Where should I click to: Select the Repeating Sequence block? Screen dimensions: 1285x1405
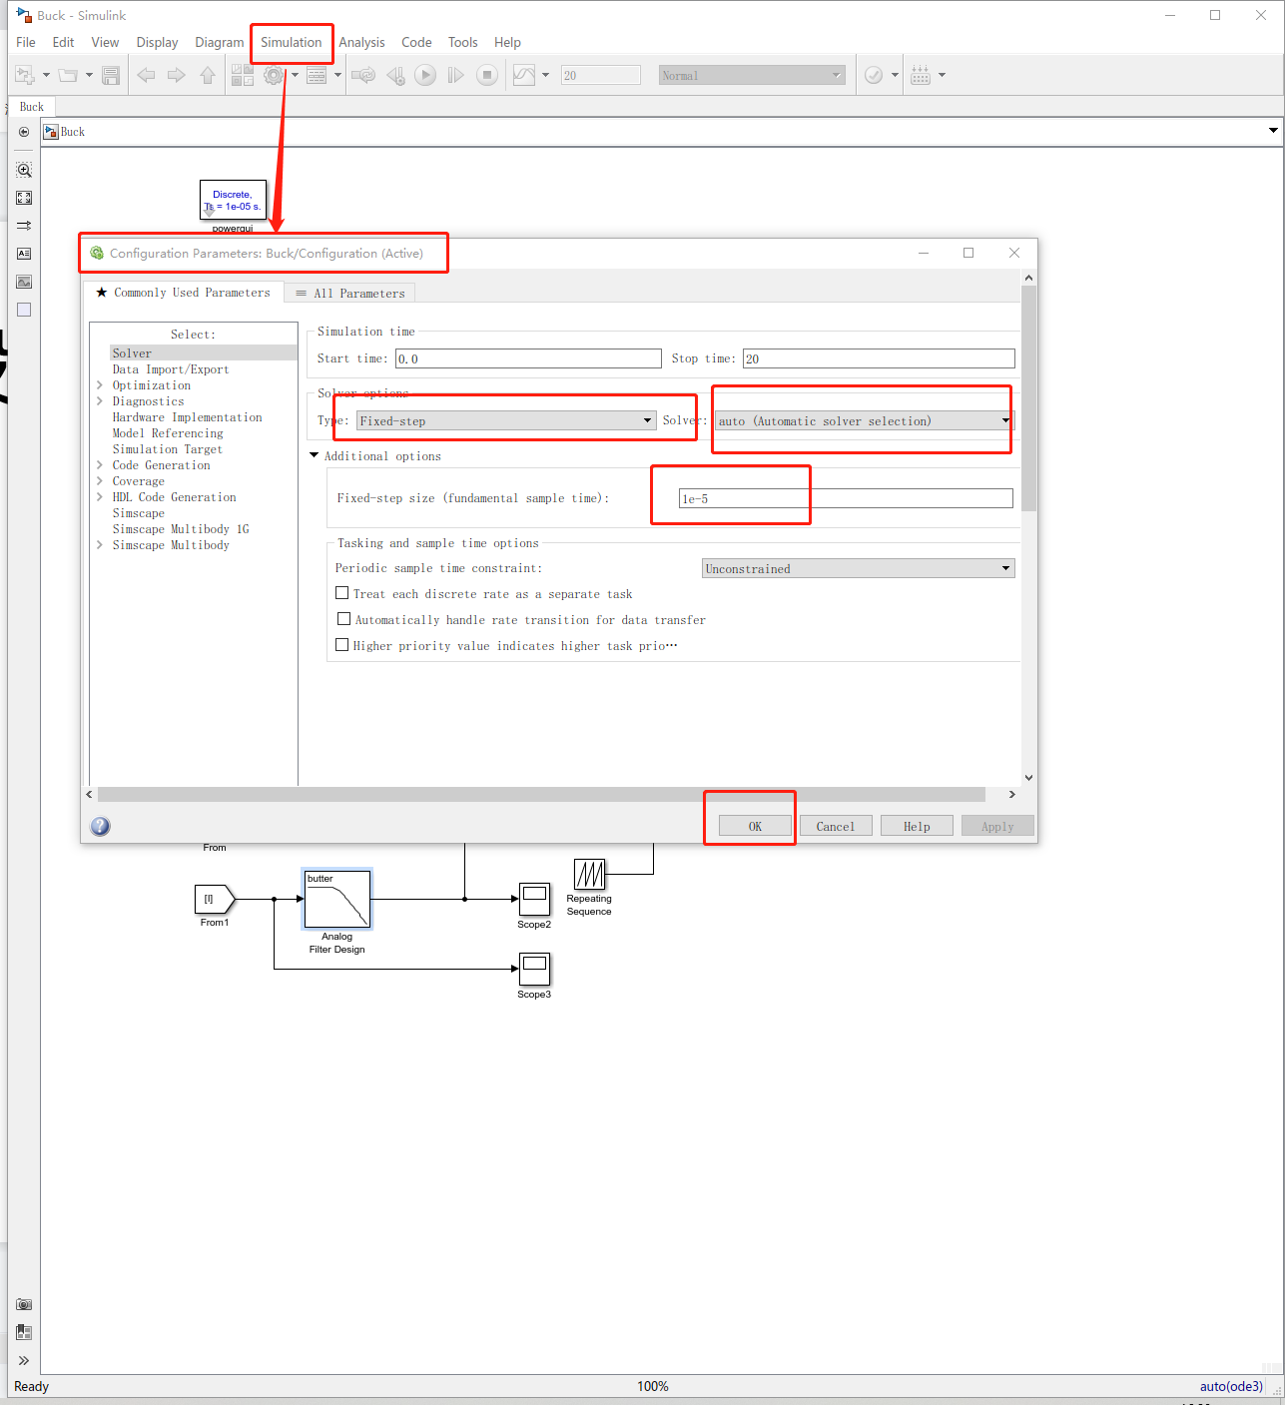click(589, 875)
